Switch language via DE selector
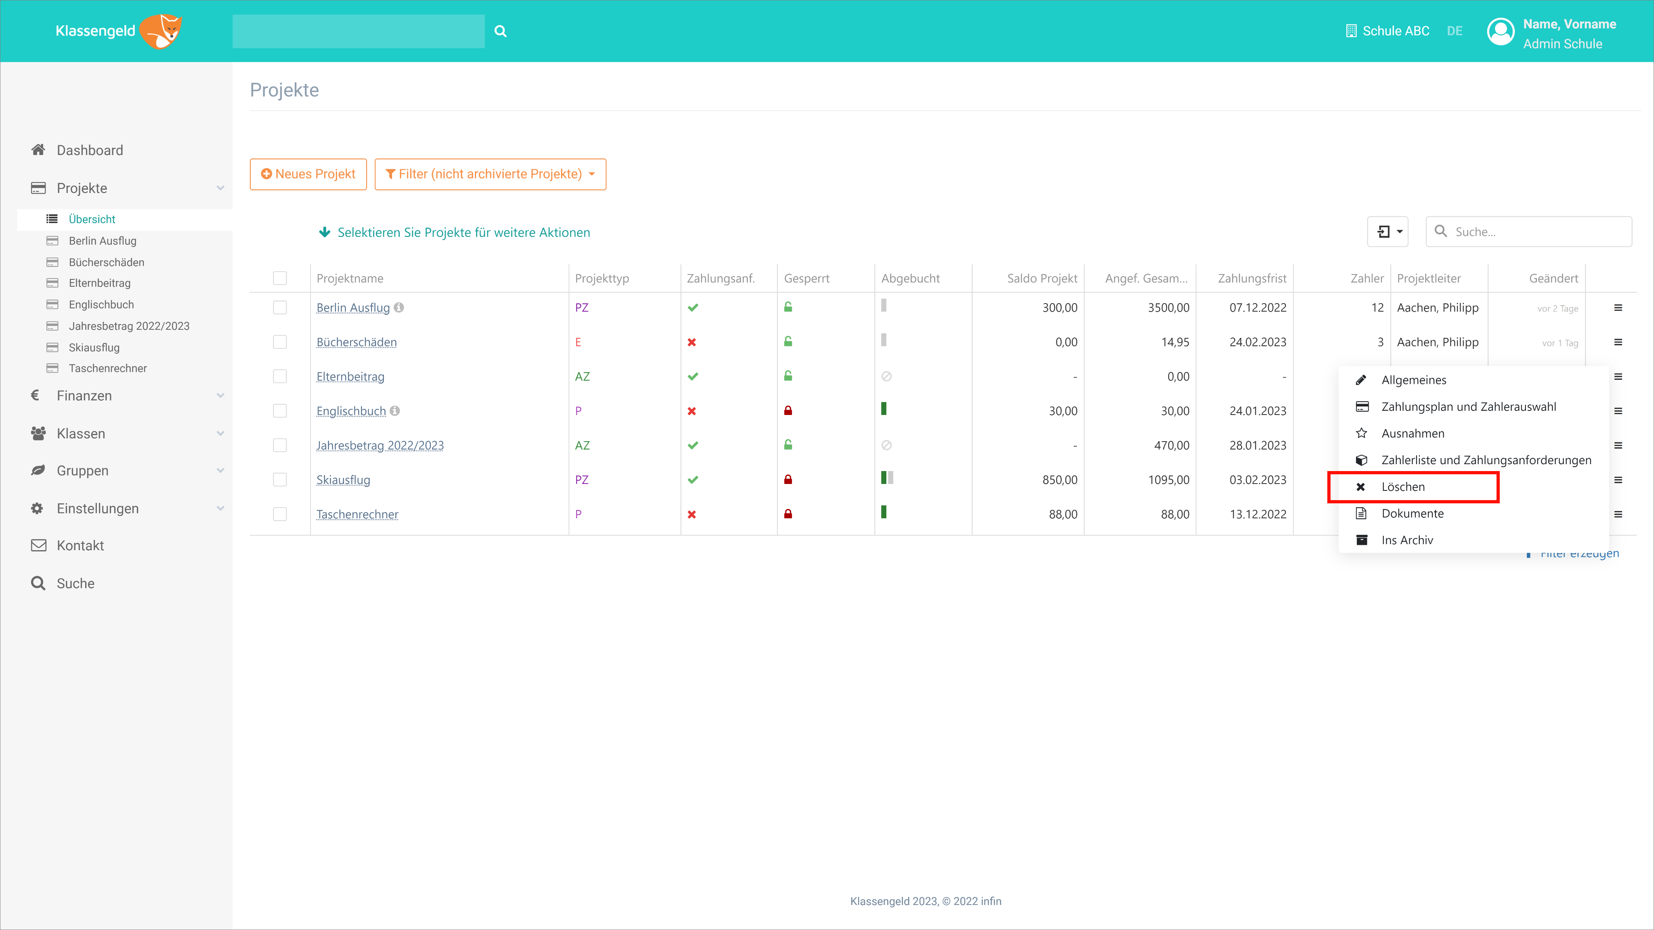Screen dimensions: 1654x930 [x=1454, y=31]
